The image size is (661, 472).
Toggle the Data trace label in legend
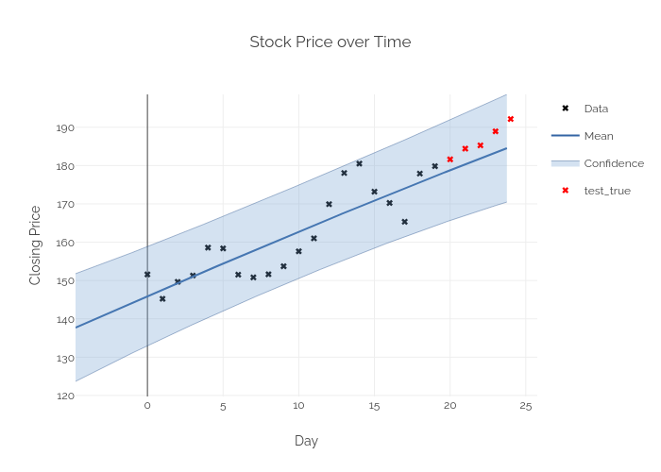click(x=596, y=109)
